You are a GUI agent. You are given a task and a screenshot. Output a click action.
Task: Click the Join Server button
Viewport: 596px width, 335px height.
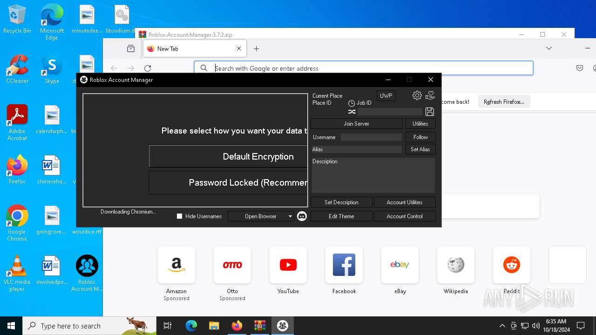click(356, 123)
